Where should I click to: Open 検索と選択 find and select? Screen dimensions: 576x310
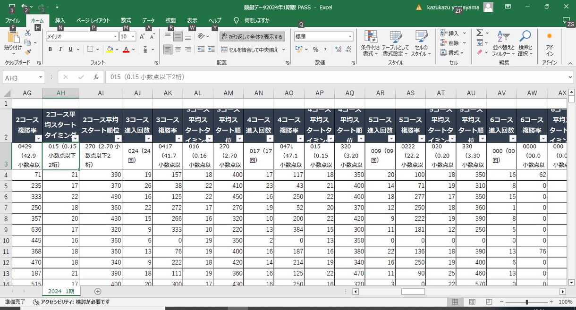click(x=525, y=43)
